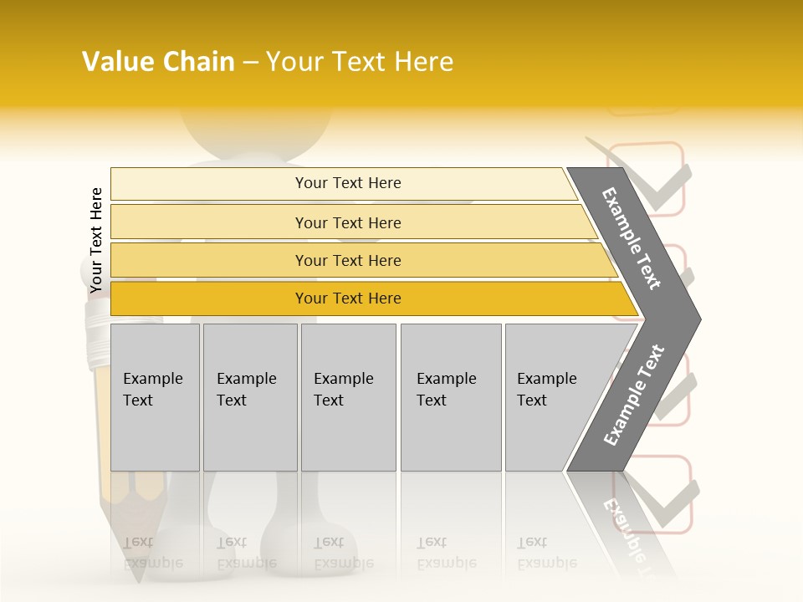Click the third gray 'Example Text' box
The width and height of the screenshot is (803, 602).
(x=349, y=397)
